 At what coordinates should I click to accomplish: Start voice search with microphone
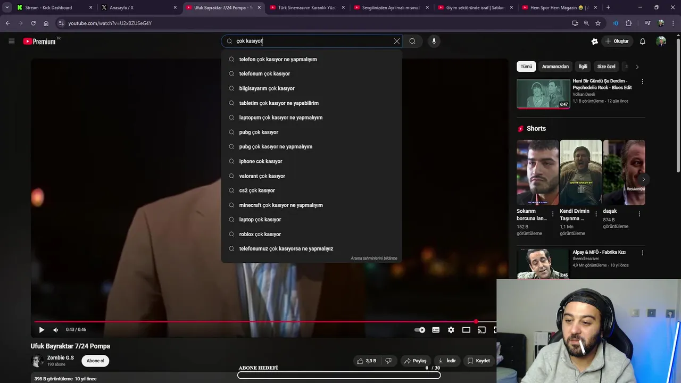[434, 41]
